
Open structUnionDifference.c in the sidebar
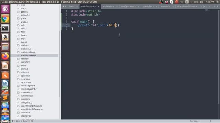tap(32, 109)
